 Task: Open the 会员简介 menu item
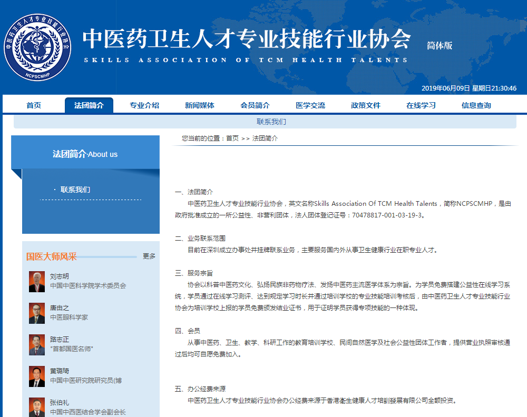click(255, 105)
